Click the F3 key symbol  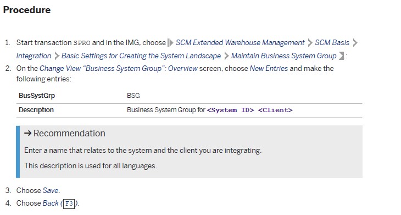(69, 204)
